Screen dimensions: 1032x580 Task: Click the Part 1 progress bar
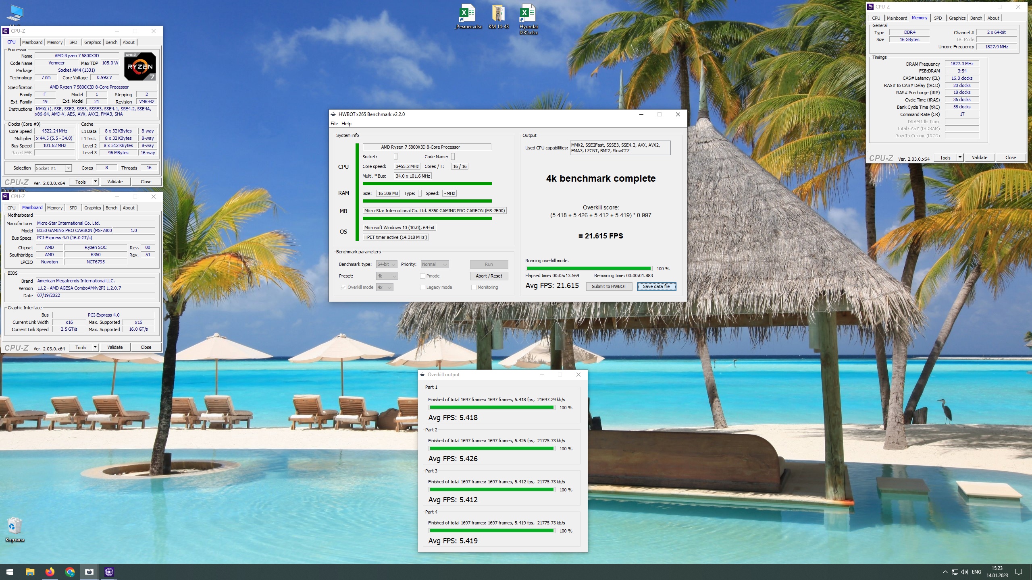pyautogui.click(x=491, y=408)
